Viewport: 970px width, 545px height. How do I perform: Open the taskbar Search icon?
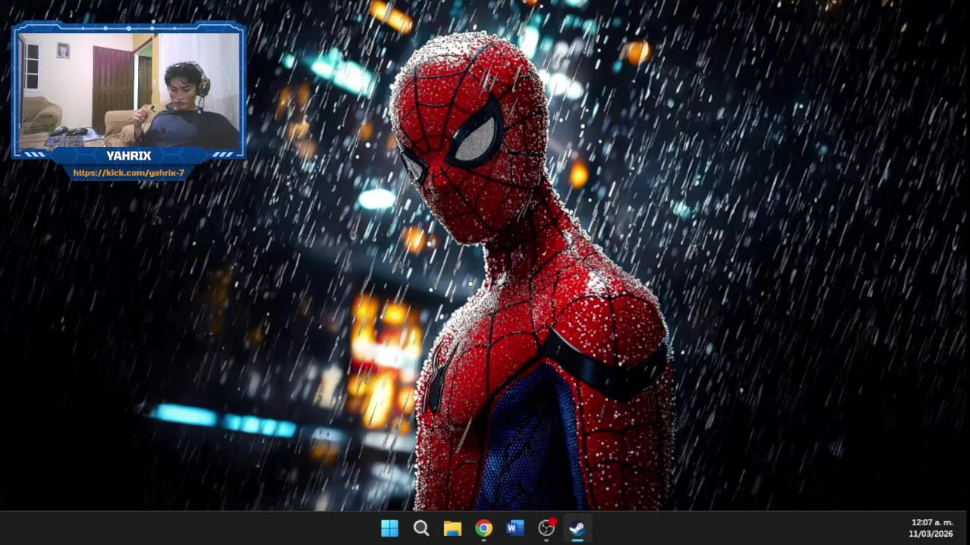pyautogui.click(x=421, y=528)
